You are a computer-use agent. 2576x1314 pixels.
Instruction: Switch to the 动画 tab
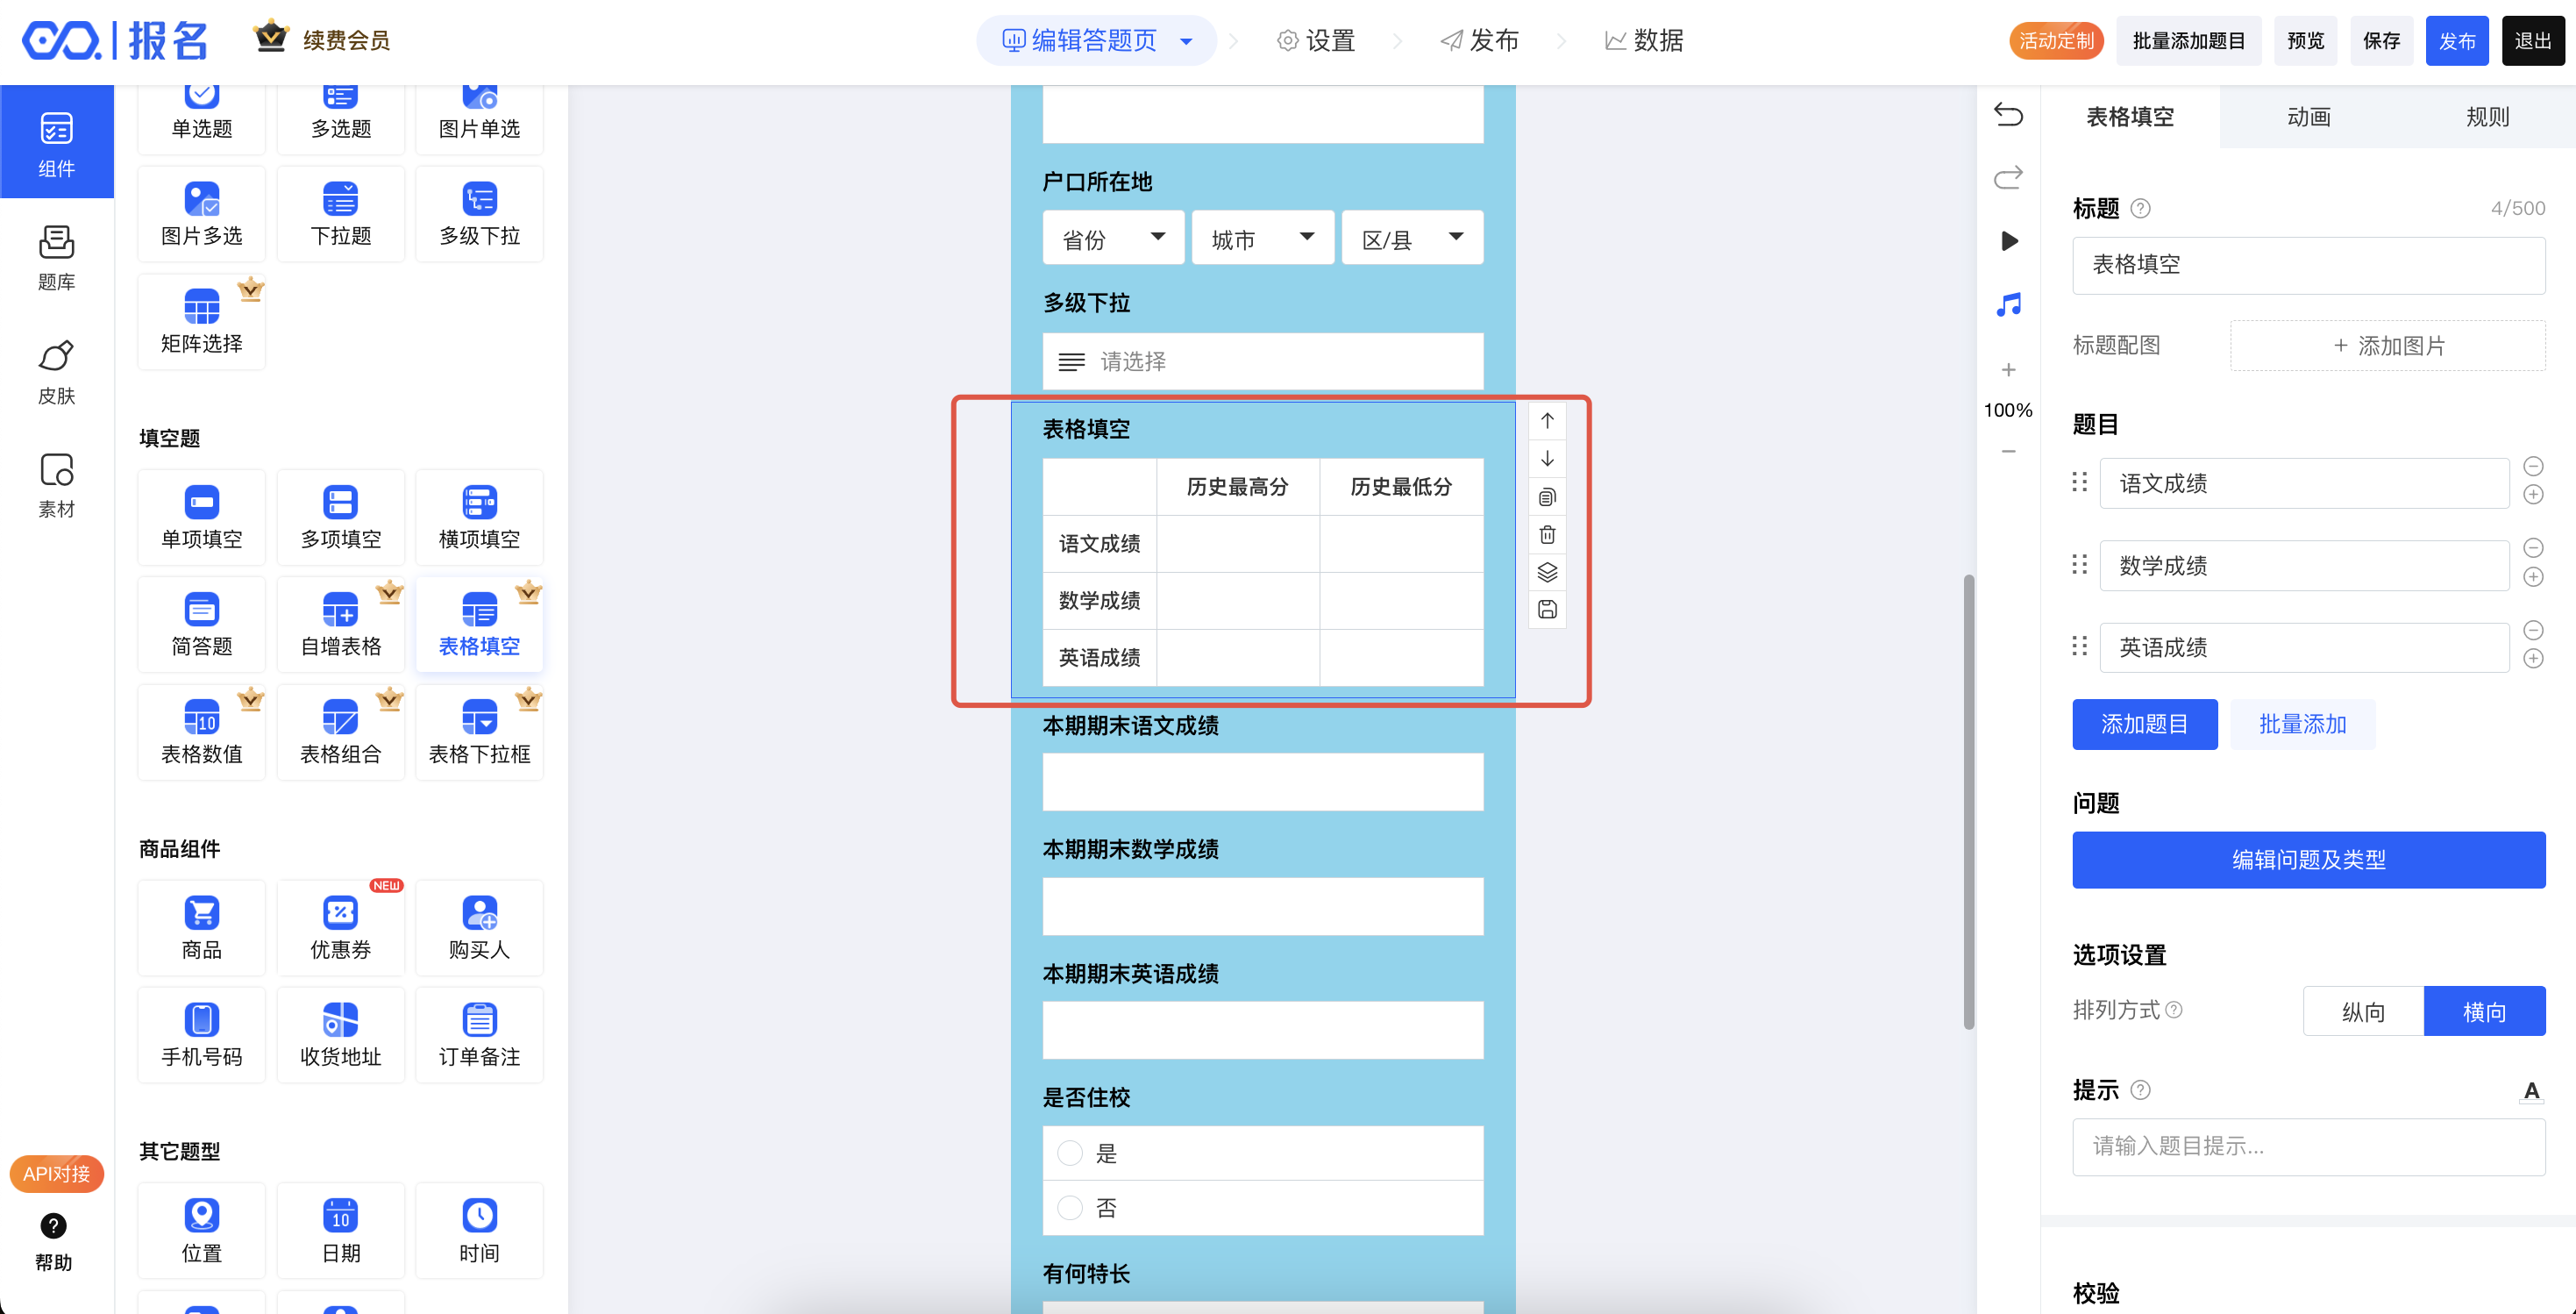coord(2308,117)
